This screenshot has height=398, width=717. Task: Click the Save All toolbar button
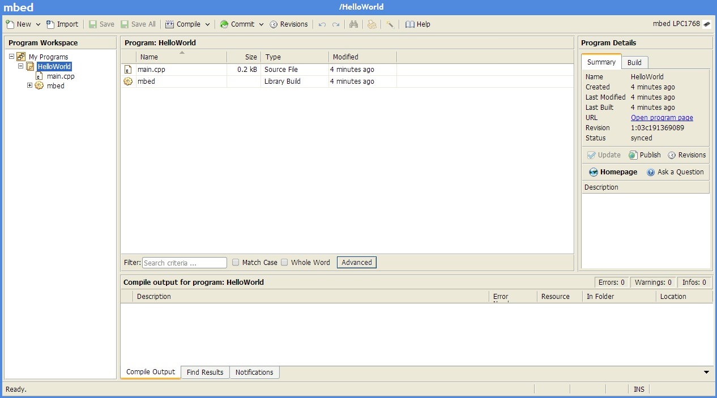138,24
